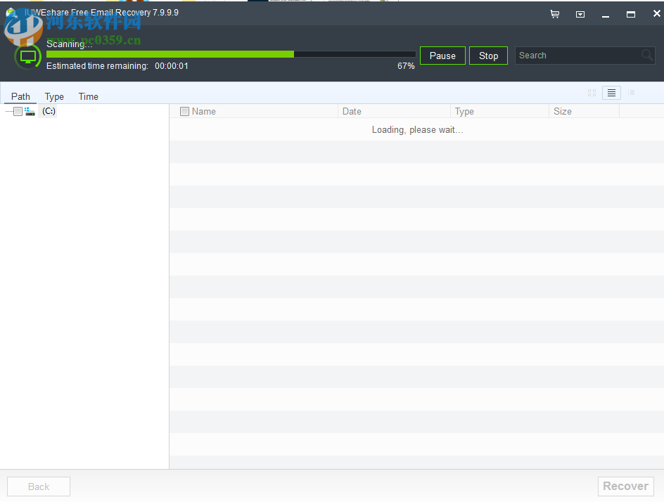The width and height of the screenshot is (664, 502).
Task: Open the Time tab
Action: click(x=88, y=96)
